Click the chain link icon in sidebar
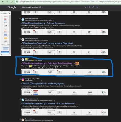This screenshot has height=122, width=121. pyautogui.click(x=5, y=41)
